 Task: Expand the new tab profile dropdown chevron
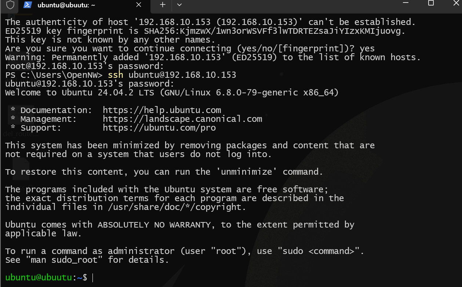(179, 5)
